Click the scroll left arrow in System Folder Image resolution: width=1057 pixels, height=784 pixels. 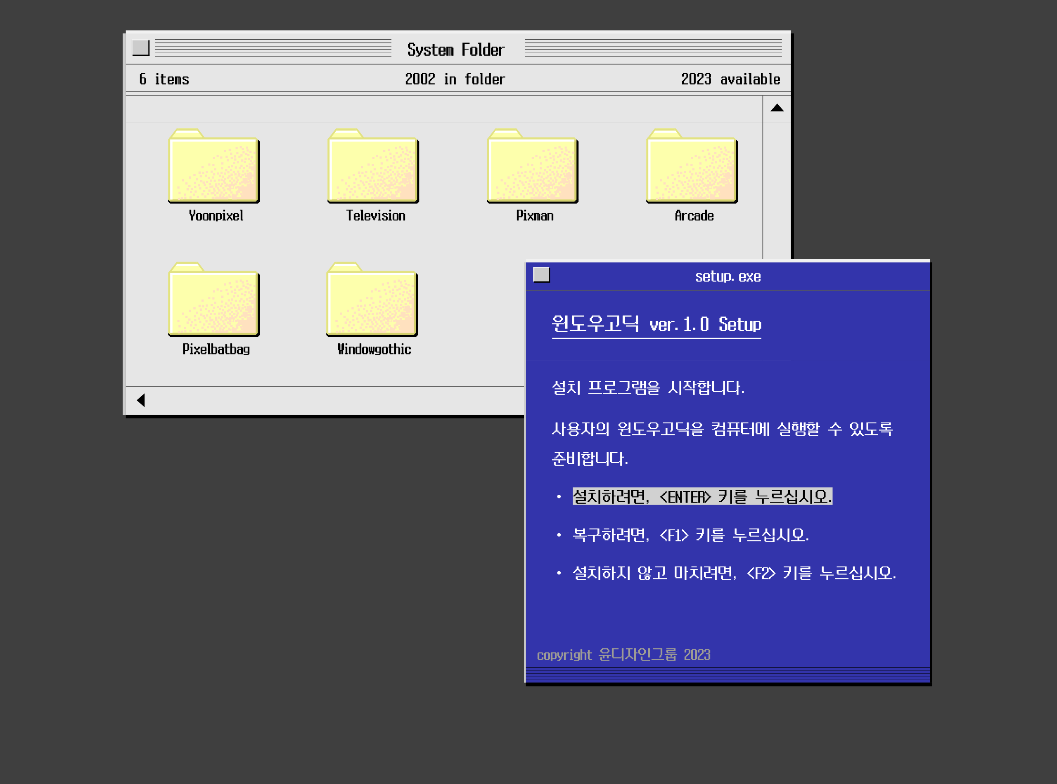click(x=141, y=400)
